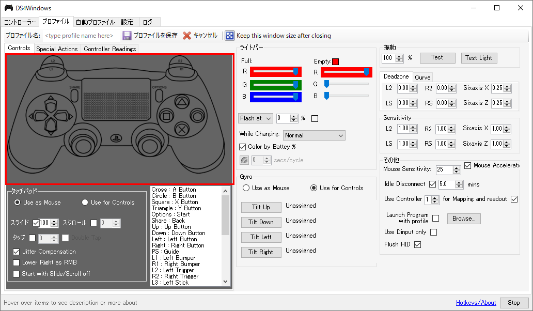The image size is (533, 311).
Task: Click Browse... for launch program
Action: coord(464,219)
